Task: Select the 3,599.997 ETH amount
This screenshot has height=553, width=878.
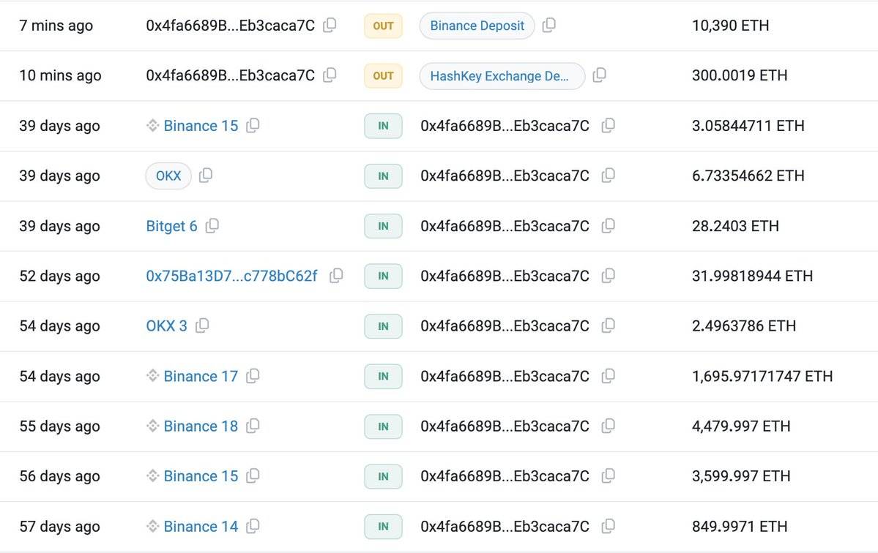Action: [x=741, y=476]
